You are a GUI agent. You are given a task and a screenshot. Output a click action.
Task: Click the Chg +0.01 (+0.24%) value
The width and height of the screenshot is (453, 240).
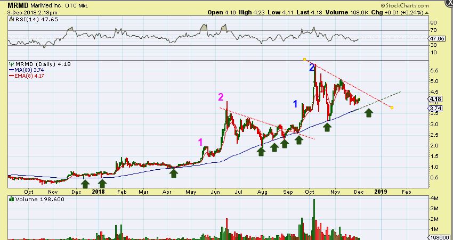click(397, 12)
